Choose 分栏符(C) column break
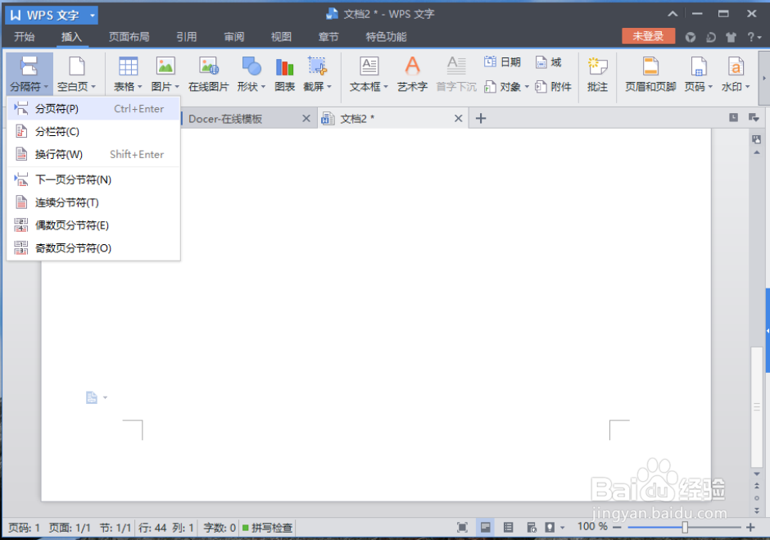This screenshot has height=540, width=770. click(x=93, y=132)
